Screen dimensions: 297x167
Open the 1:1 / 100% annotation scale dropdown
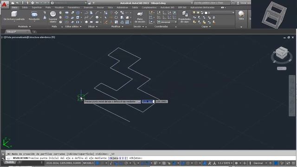point(225,163)
